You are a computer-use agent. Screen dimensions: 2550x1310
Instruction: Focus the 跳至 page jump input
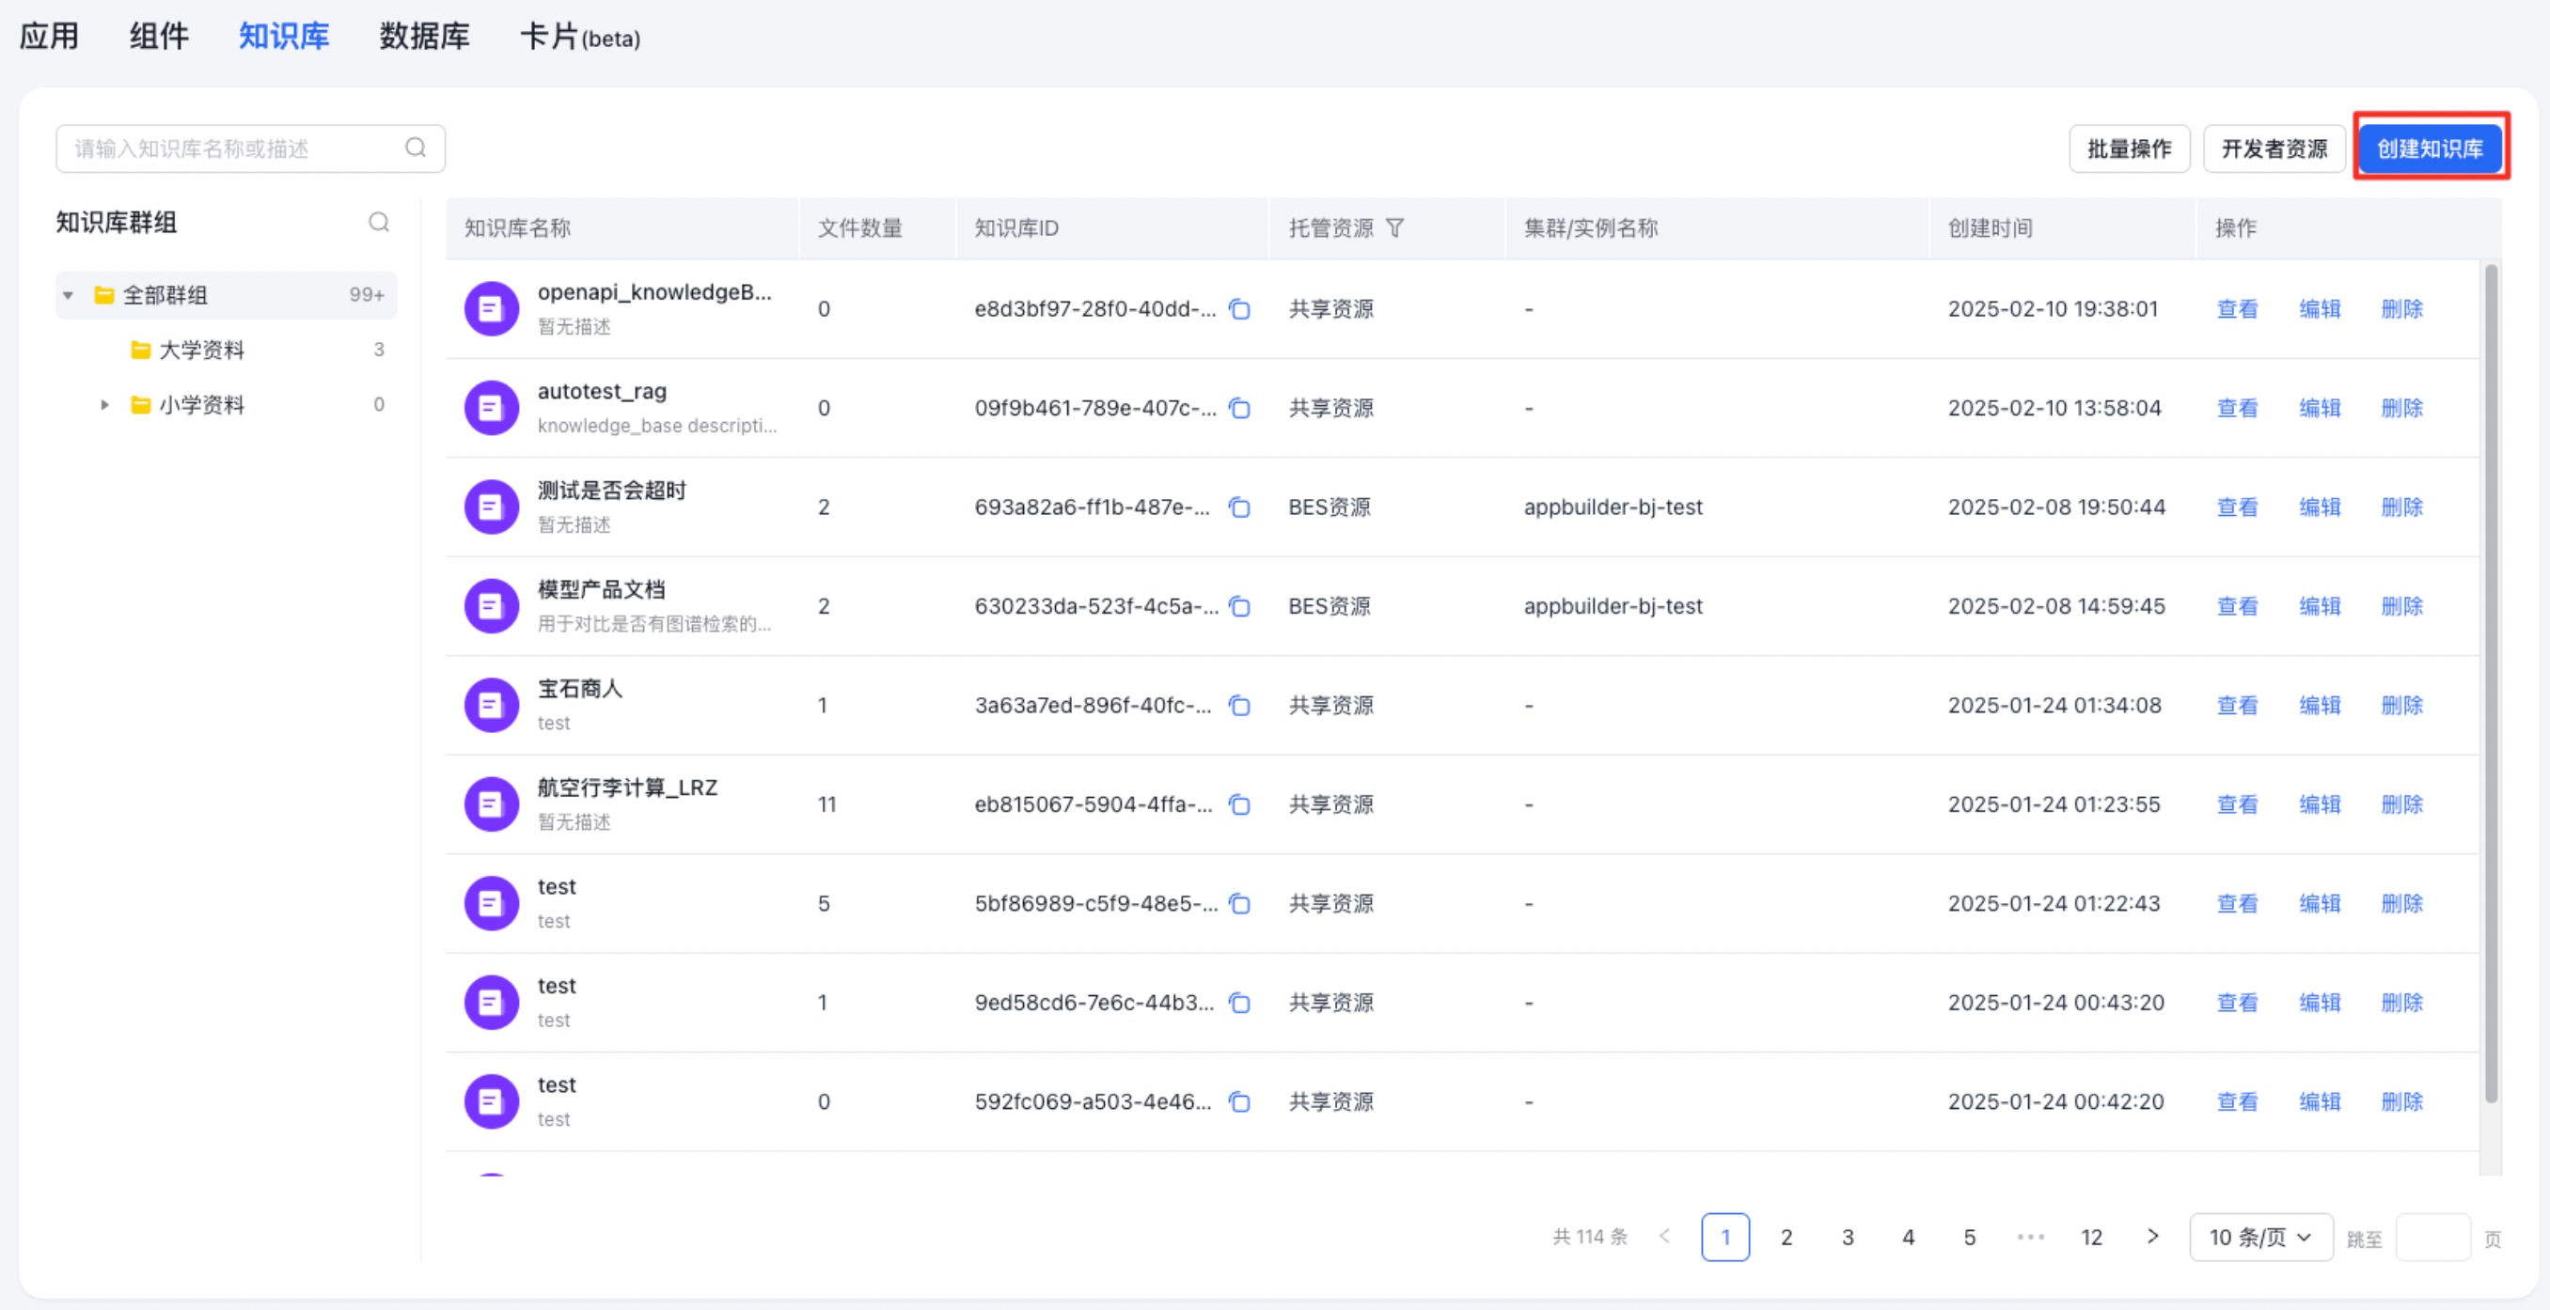coord(2432,1237)
